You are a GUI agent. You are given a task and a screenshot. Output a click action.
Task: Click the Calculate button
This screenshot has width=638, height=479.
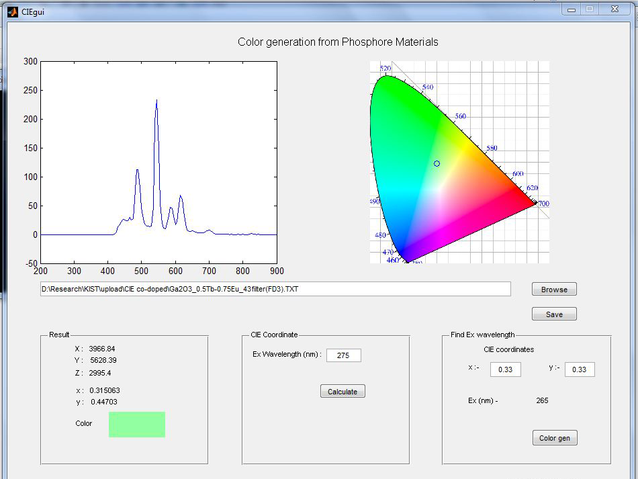343,392
